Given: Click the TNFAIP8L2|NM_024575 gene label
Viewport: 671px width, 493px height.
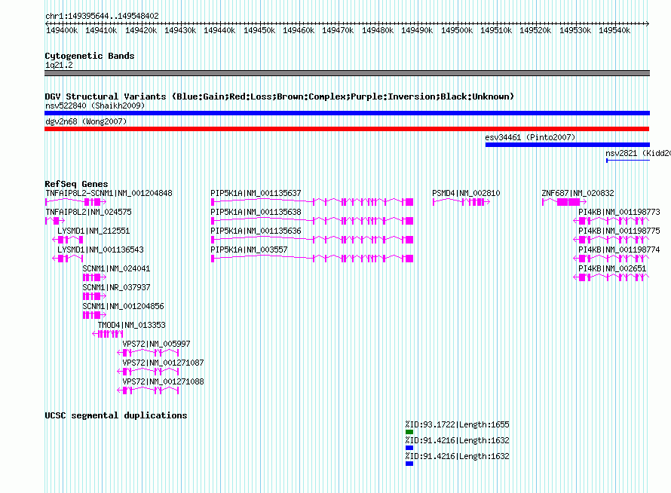Looking at the screenshot, I should 88,212.
